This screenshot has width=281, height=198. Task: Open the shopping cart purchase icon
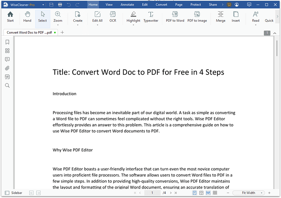tap(229, 5)
